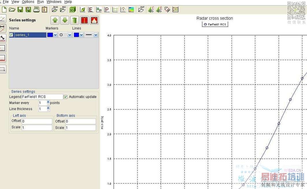Screen dimensions: 307x189
Task: Open results file with RES folder icon
Action: (x=63, y=9)
